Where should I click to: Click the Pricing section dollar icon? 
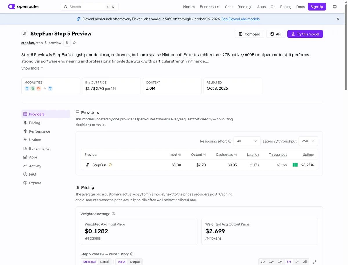tap(77, 187)
